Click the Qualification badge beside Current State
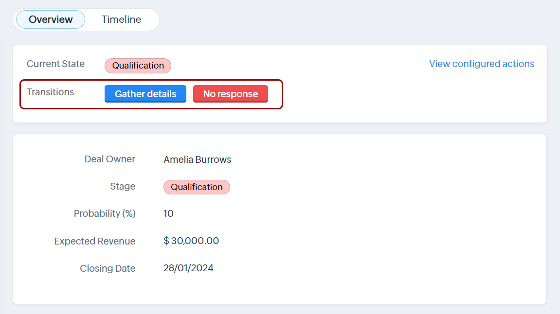This screenshot has width=560, height=314. 138,66
